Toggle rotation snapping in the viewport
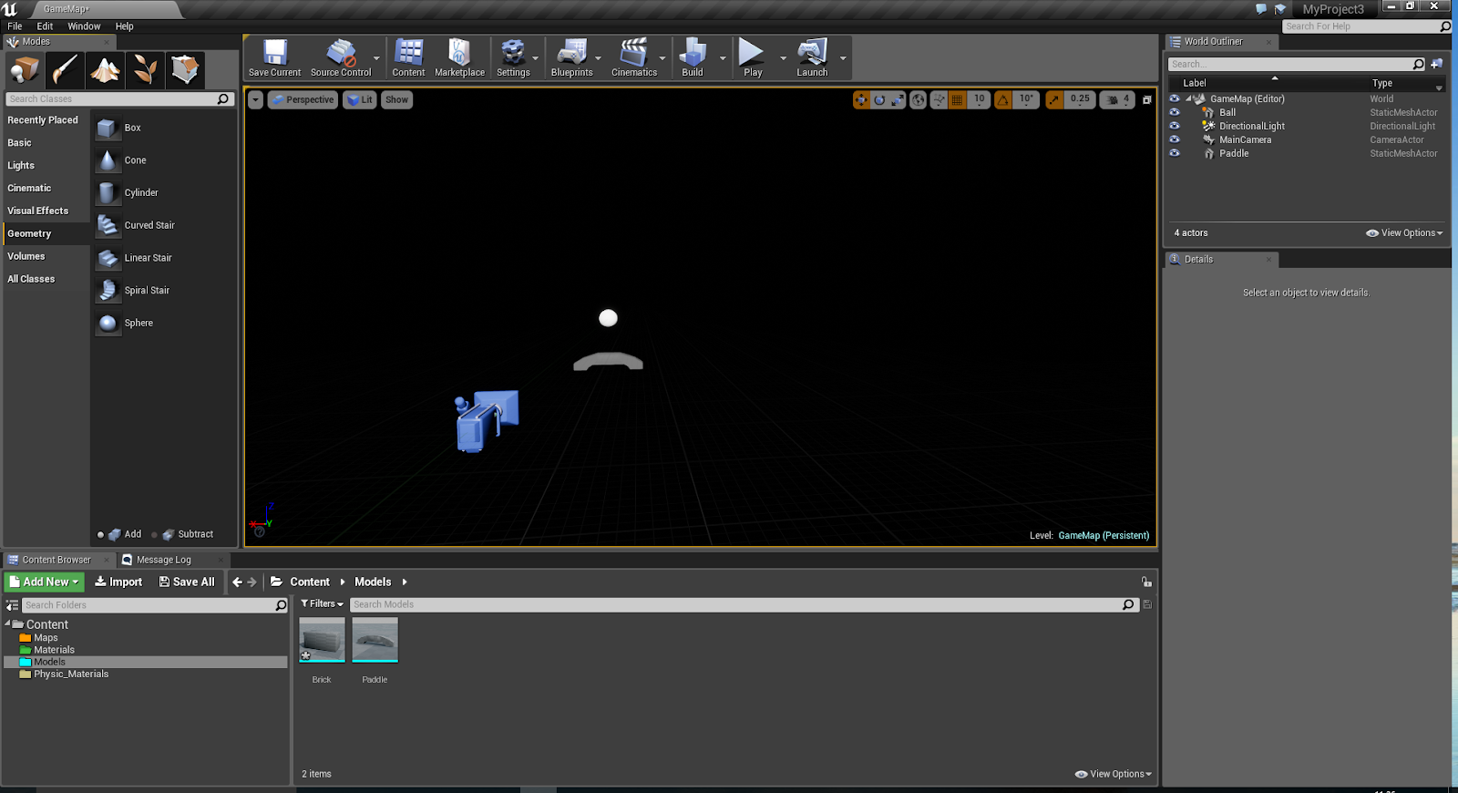Image resolution: width=1458 pixels, height=793 pixels. click(x=1003, y=100)
